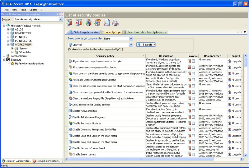Click the policy icon beside Automatic Update Configuration Options

click(71, 80)
